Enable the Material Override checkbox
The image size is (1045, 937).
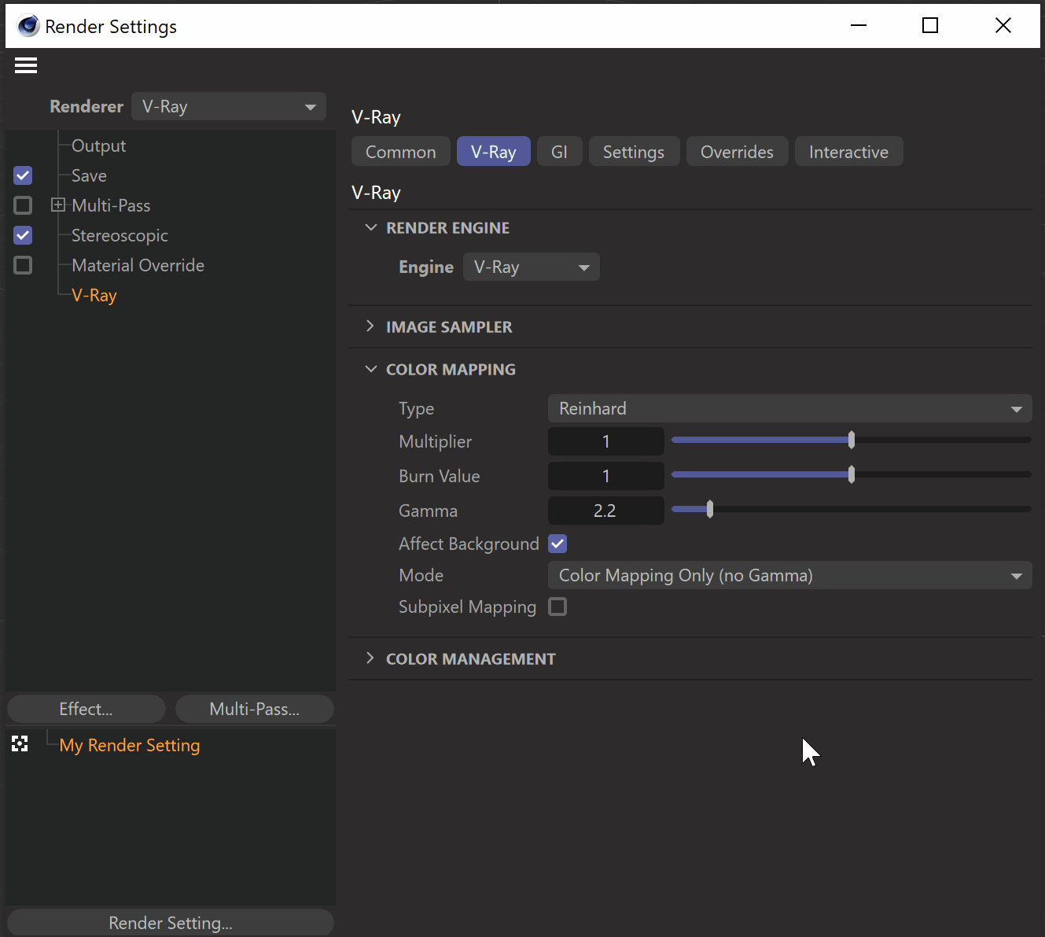coord(23,265)
